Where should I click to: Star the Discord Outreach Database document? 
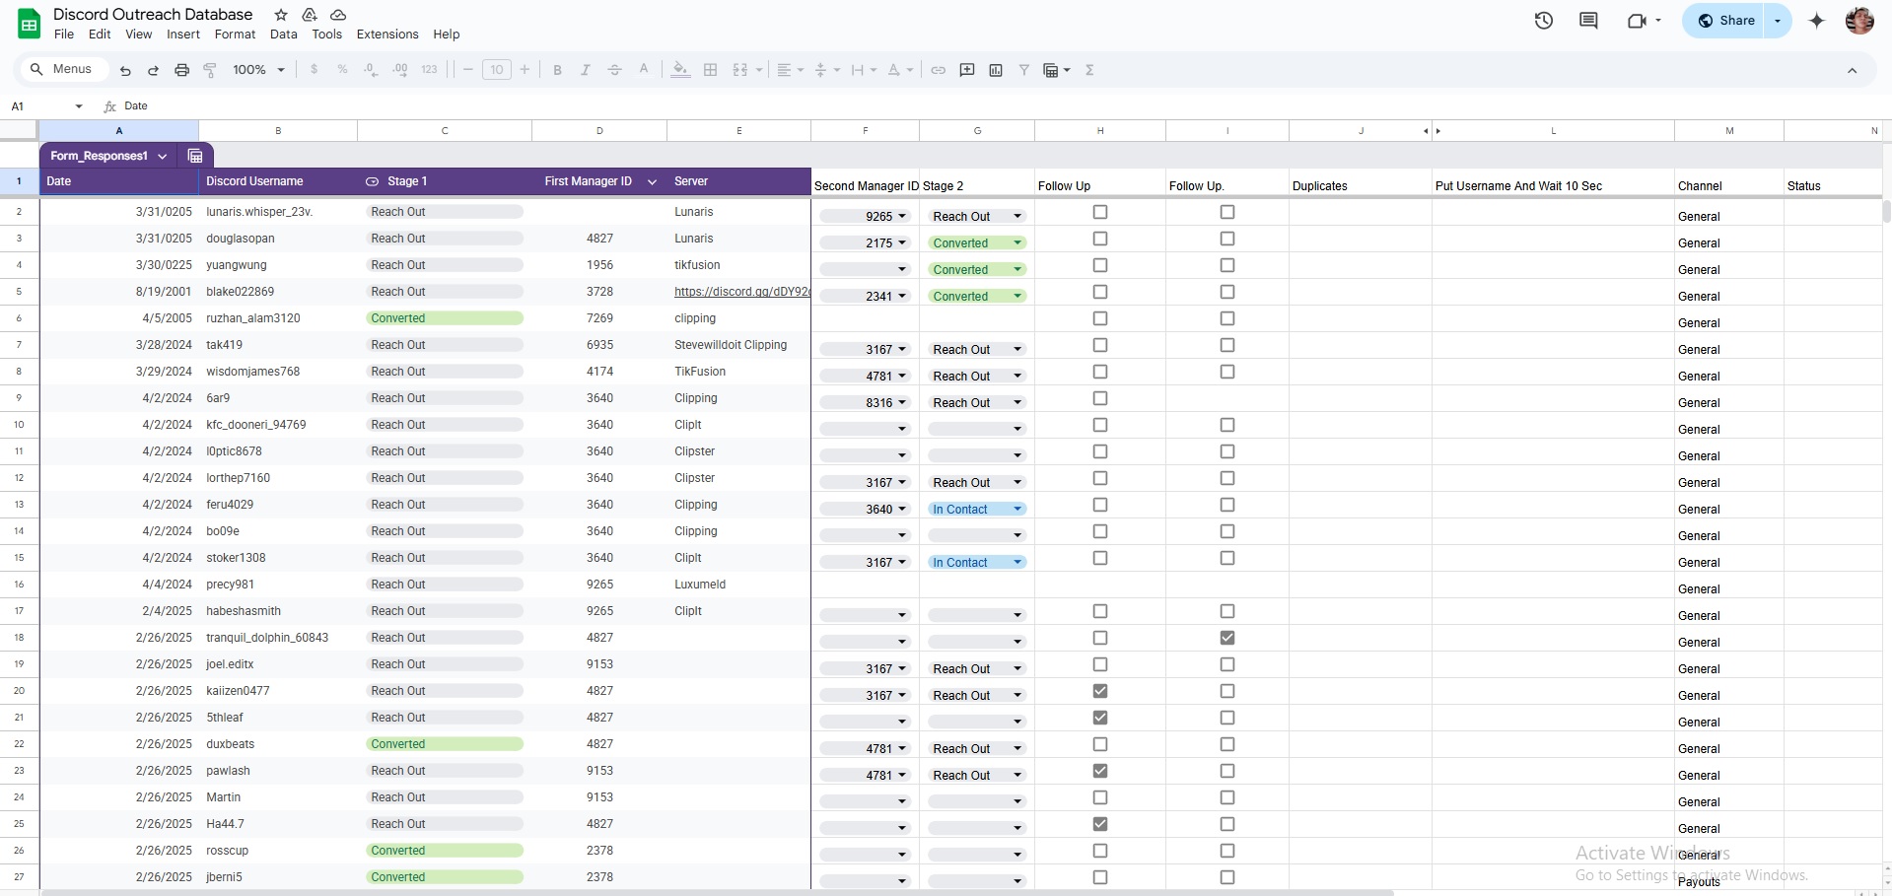point(281,15)
